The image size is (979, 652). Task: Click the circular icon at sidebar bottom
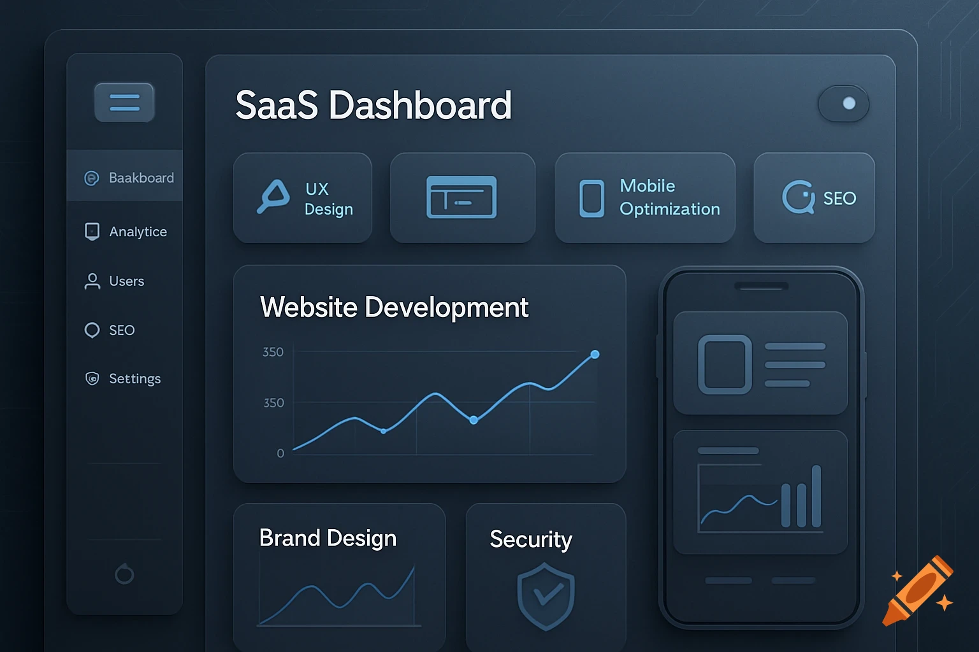[x=124, y=574]
